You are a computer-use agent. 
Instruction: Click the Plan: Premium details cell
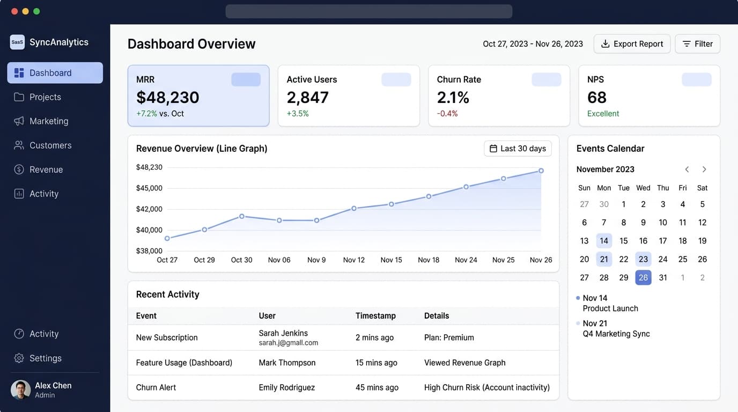(449, 337)
